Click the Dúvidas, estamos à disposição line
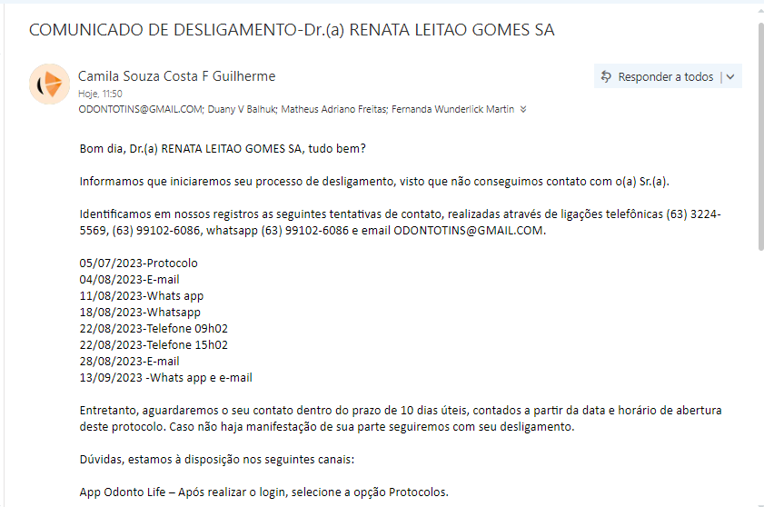Screen dimensions: 764x507 (217, 460)
